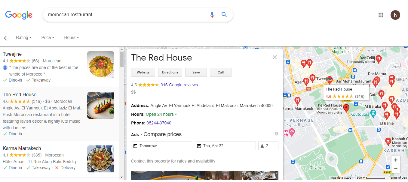Viewport: 408px width, 182px height.
Task: Open the Tomorrow check-in date picker
Action: (x=161, y=146)
